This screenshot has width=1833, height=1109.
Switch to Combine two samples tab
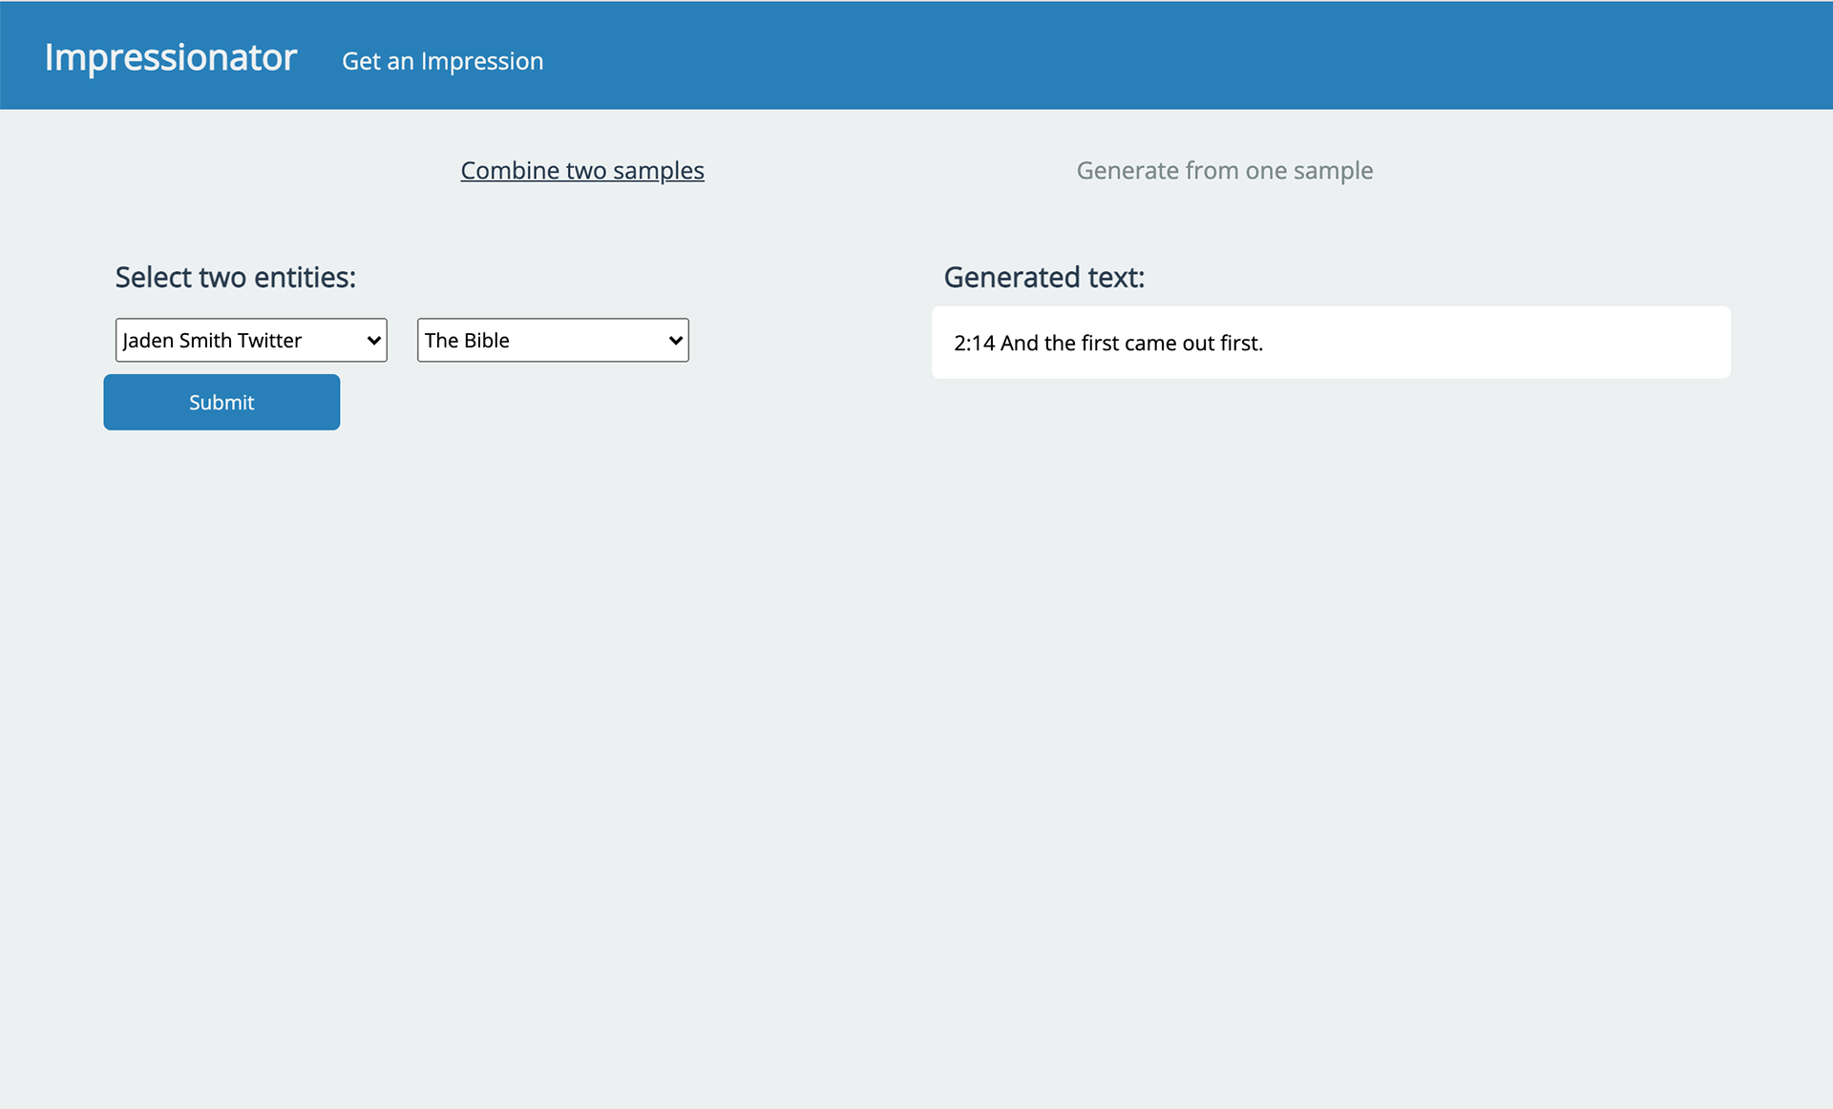pos(582,171)
